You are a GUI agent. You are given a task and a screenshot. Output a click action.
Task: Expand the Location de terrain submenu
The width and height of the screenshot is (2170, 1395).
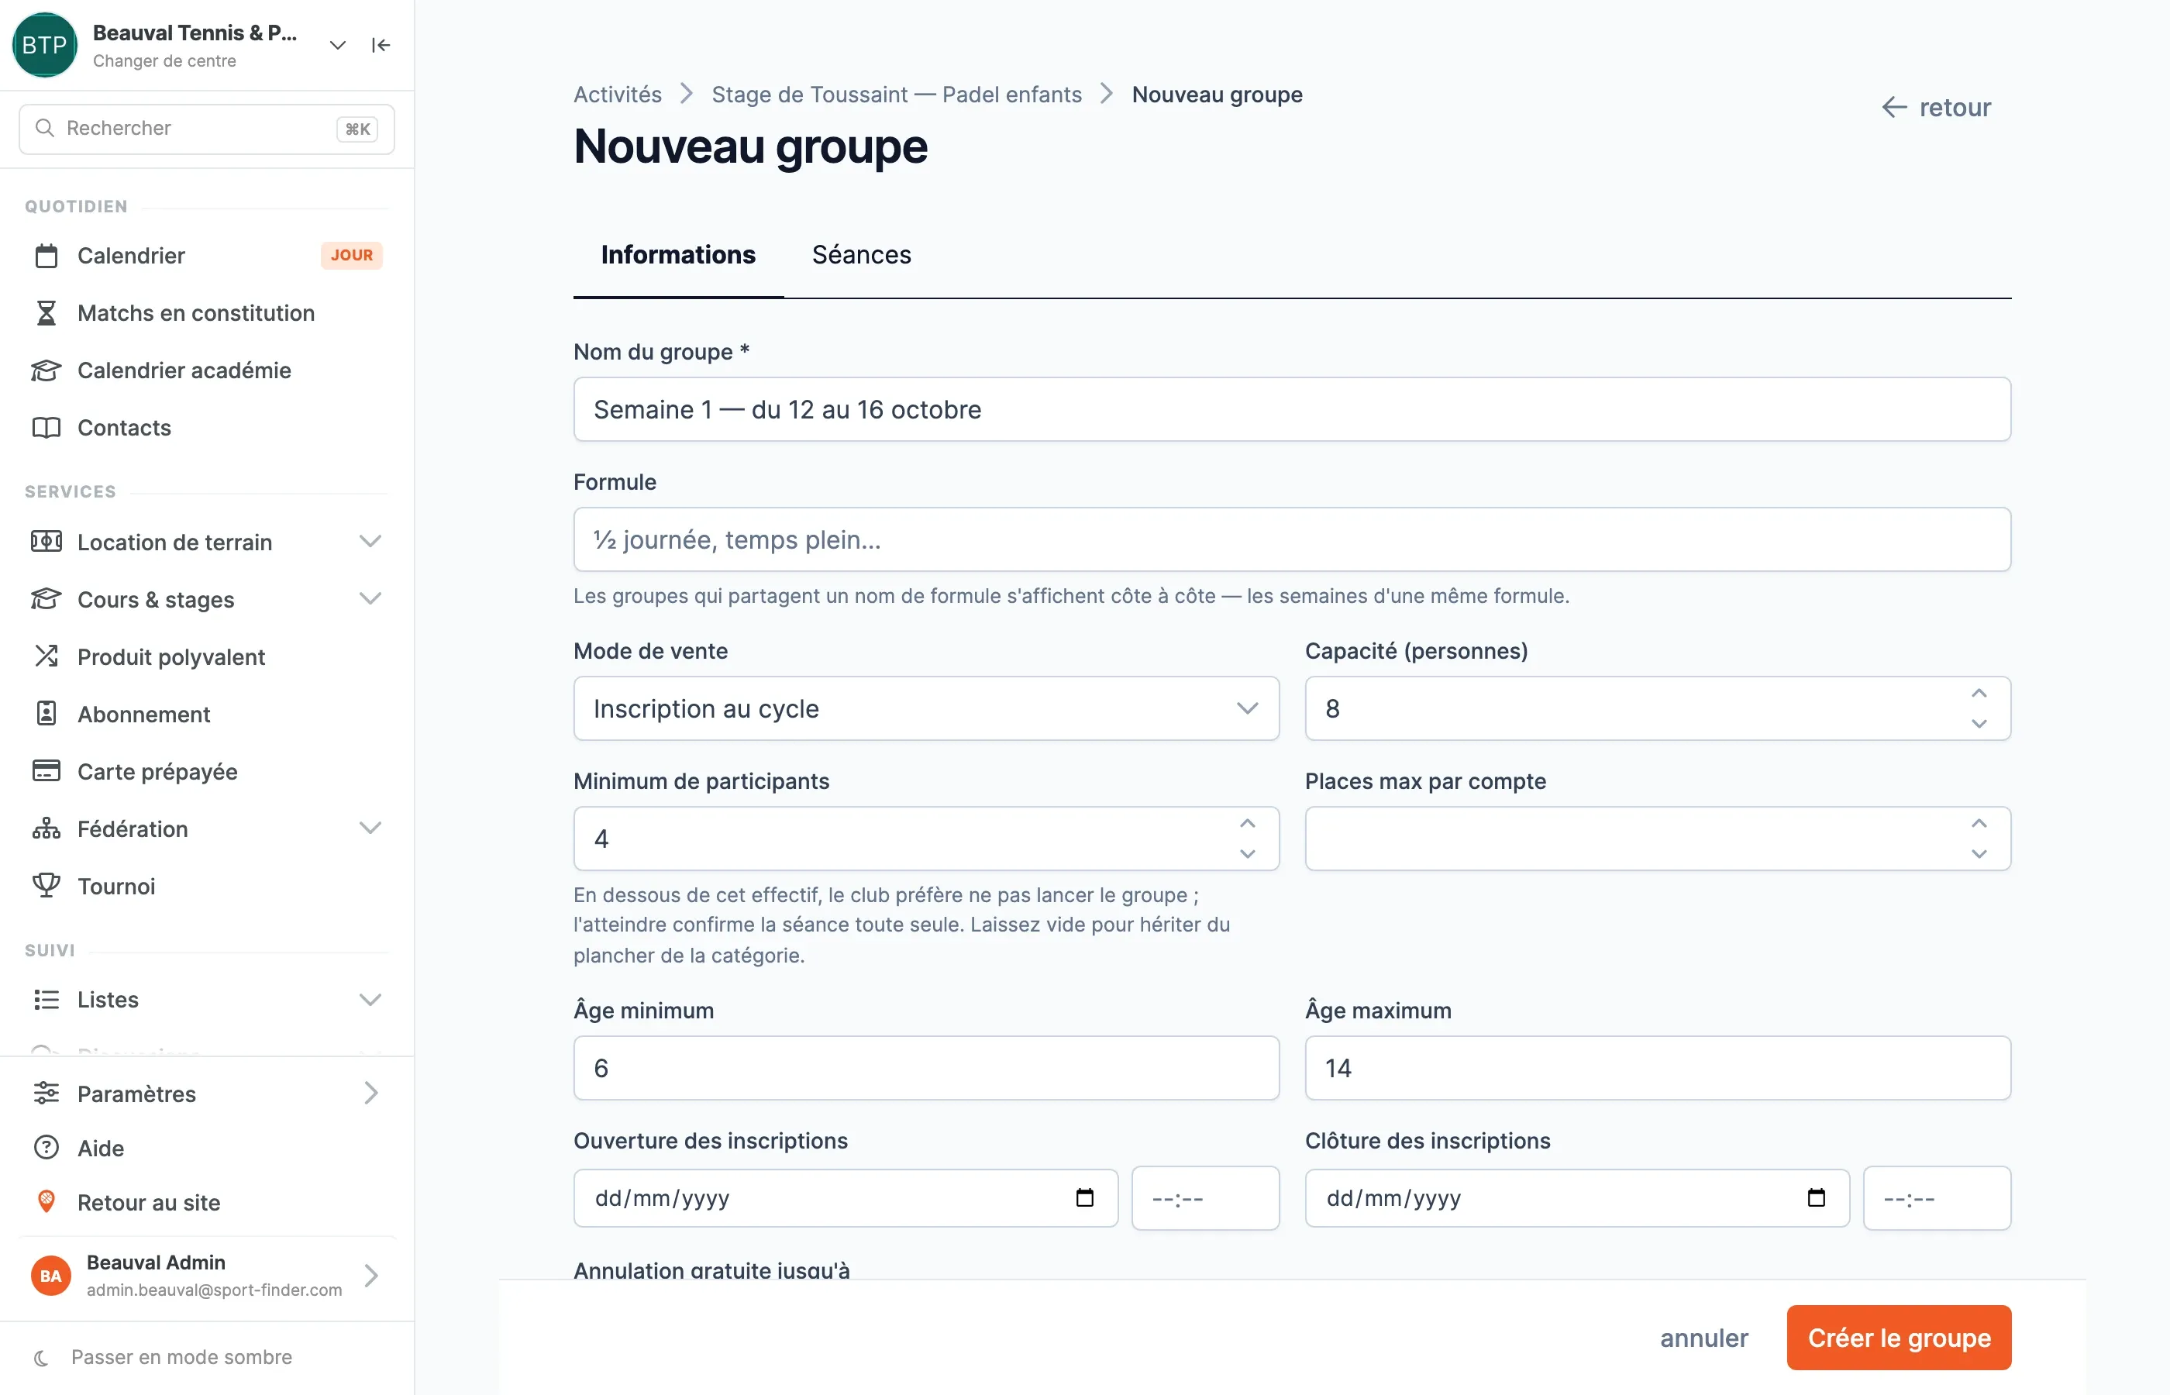(x=370, y=542)
